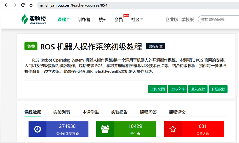239x143 pixels.
Task: Reload the page with refresh icon
Action: click(23, 5)
